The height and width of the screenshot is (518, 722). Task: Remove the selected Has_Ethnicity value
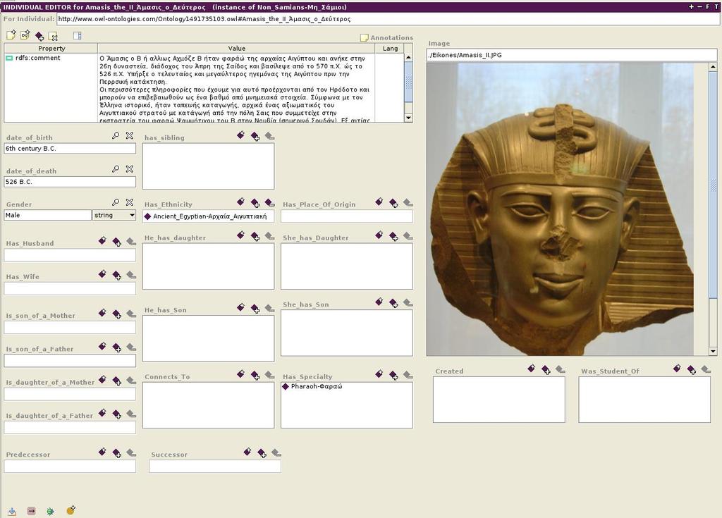tap(269, 202)
